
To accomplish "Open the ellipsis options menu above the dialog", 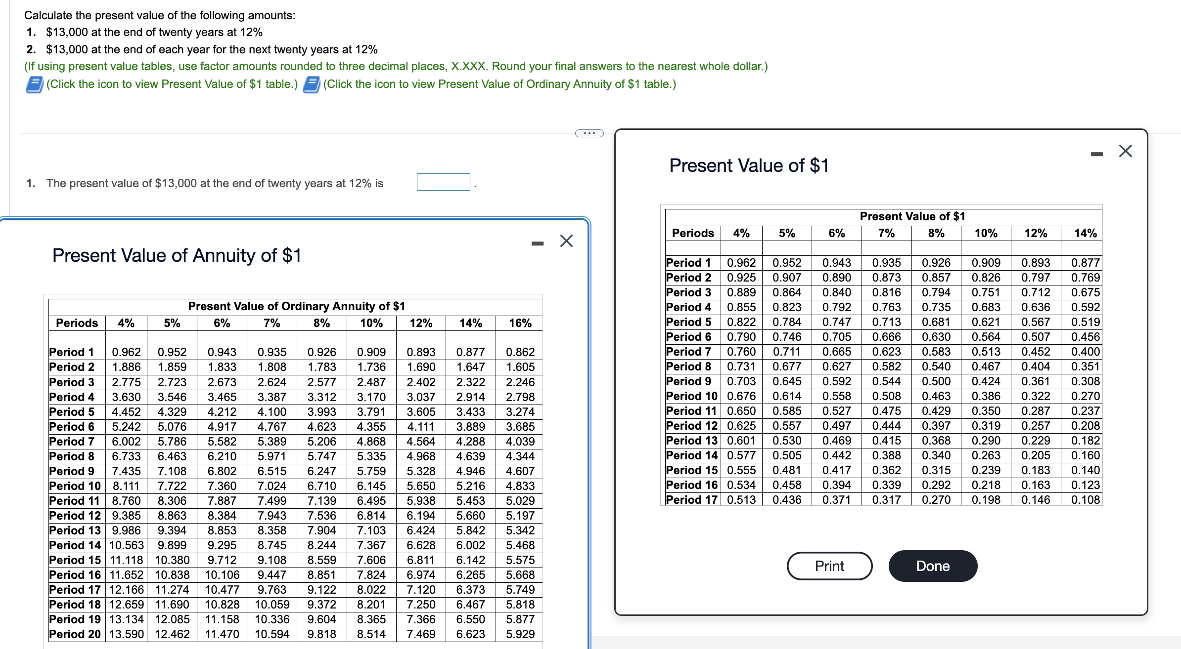I will tap(589, 132).
